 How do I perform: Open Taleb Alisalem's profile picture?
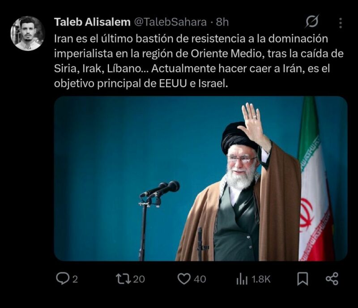click(x=28, y=34)
